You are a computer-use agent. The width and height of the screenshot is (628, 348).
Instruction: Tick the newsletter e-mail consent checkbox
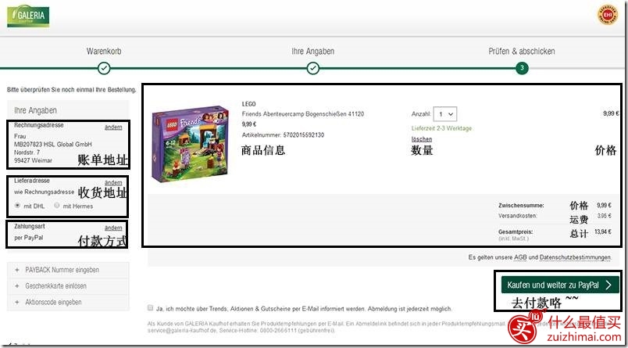(151, 308)
